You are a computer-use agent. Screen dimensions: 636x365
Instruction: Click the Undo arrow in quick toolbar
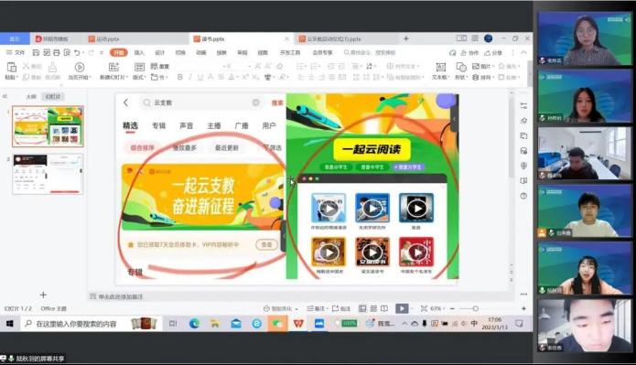tap(77, 52)
